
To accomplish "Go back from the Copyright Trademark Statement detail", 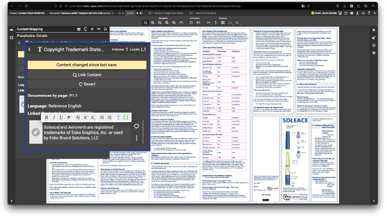I will (30, 50).
